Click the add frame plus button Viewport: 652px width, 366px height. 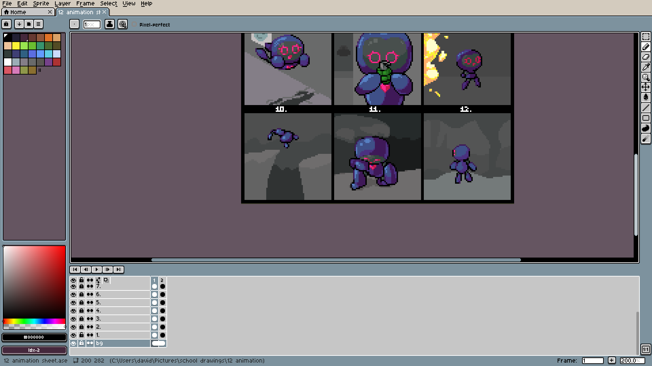[x=612, y=360]
